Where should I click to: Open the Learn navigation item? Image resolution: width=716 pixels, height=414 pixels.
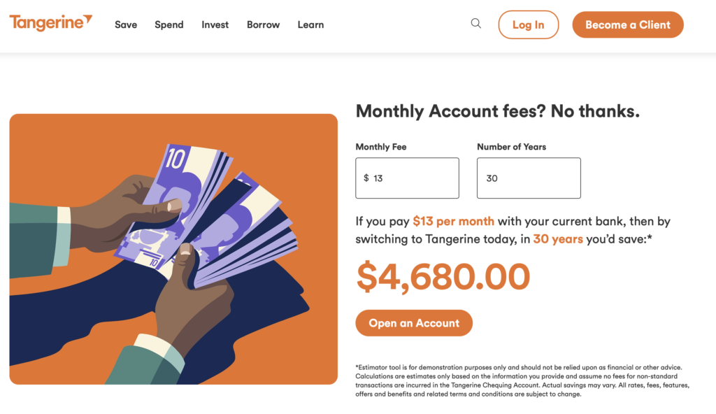pyautogui.click(x=310, y=24)
